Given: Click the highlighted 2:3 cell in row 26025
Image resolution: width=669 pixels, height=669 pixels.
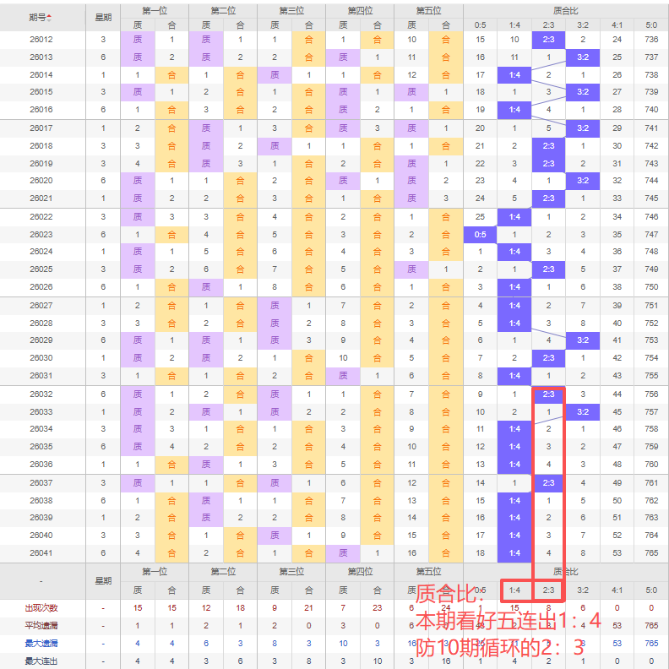Looking at the screenshot, I should (549, 269).
